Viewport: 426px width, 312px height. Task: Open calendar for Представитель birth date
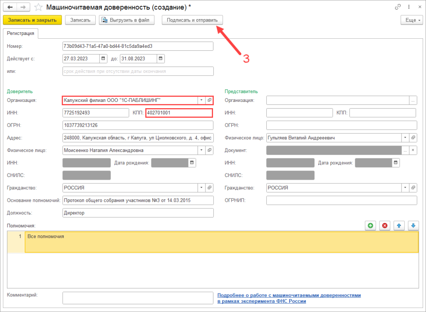pos(396,163)
